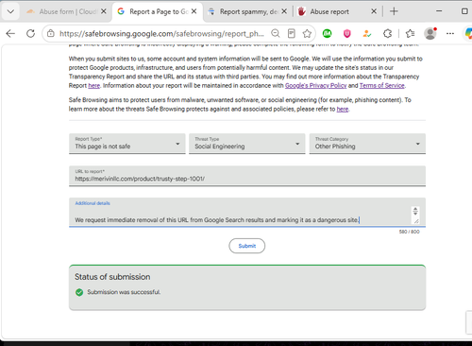Close the Abuse form Cloudflare tab
This screenshot has height=346, width=472.
pos(104,11)
